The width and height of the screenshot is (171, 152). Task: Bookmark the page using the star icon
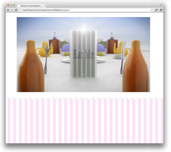[152, 10]
